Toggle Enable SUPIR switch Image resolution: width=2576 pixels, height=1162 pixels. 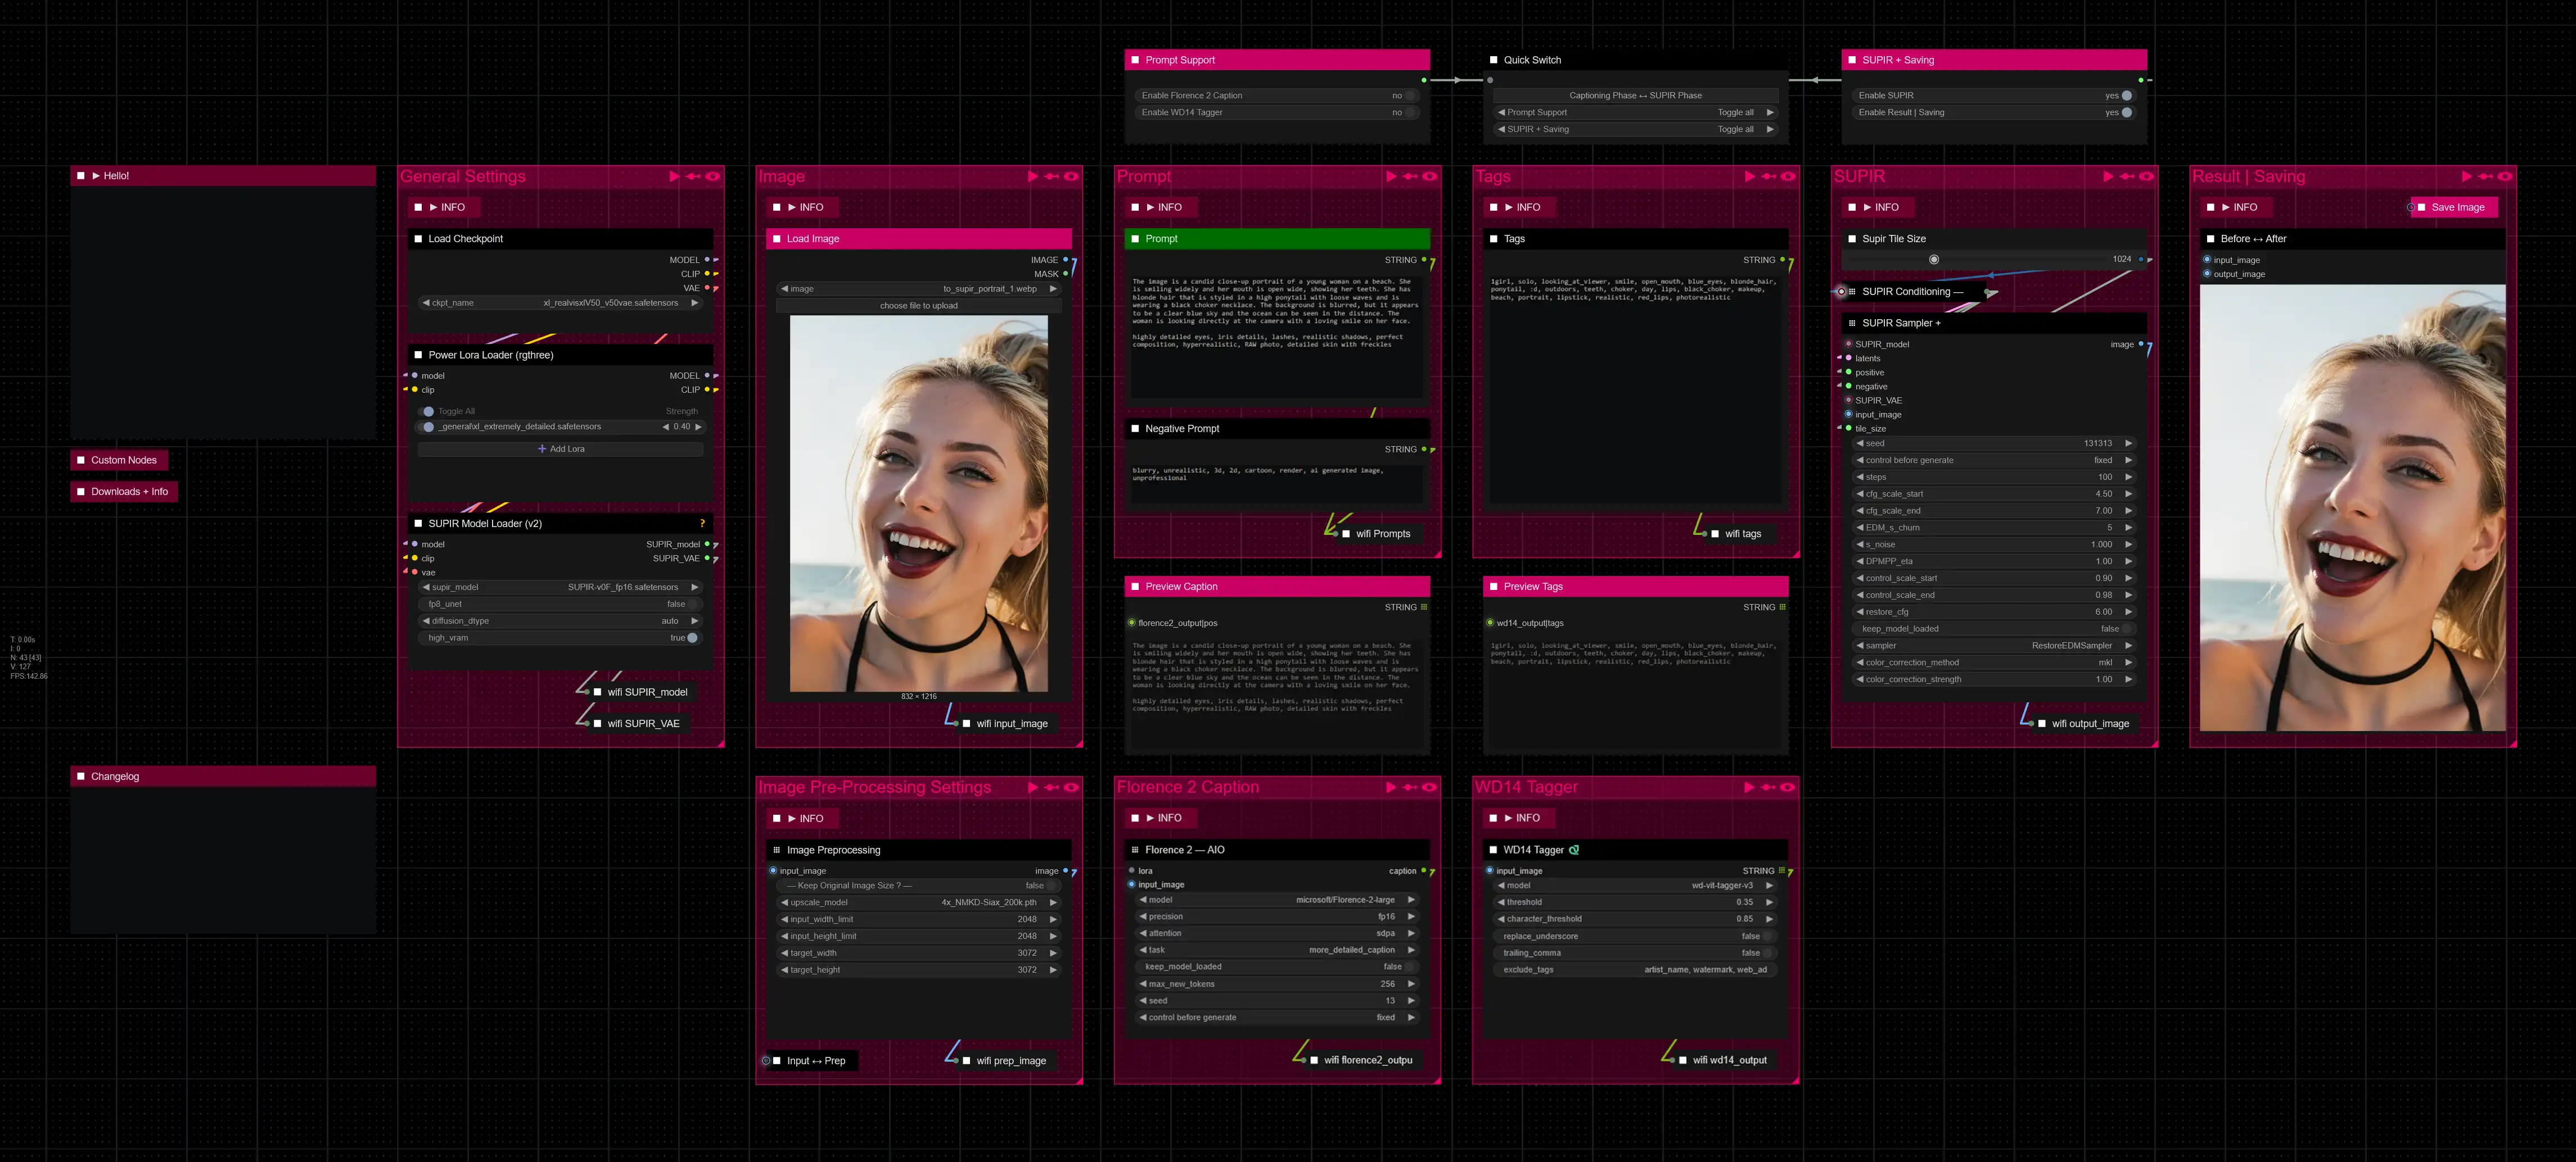click(2126, 96)
